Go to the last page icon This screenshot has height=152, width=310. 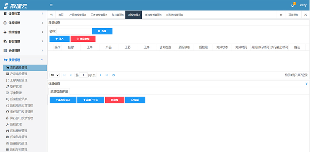coord(106,75)
